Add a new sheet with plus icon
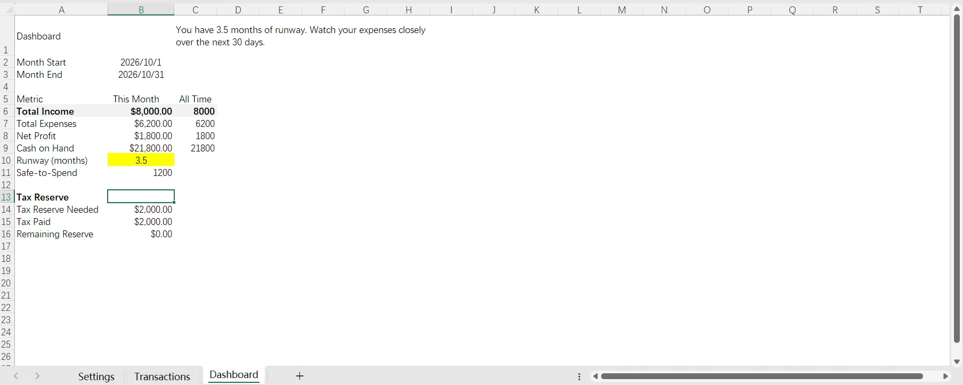The width and height of the screenshot is (963, 385). (300, 376)
